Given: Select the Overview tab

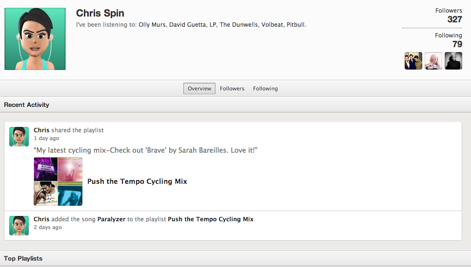Looking at the screenshot, I should click(x=199, y=89).
